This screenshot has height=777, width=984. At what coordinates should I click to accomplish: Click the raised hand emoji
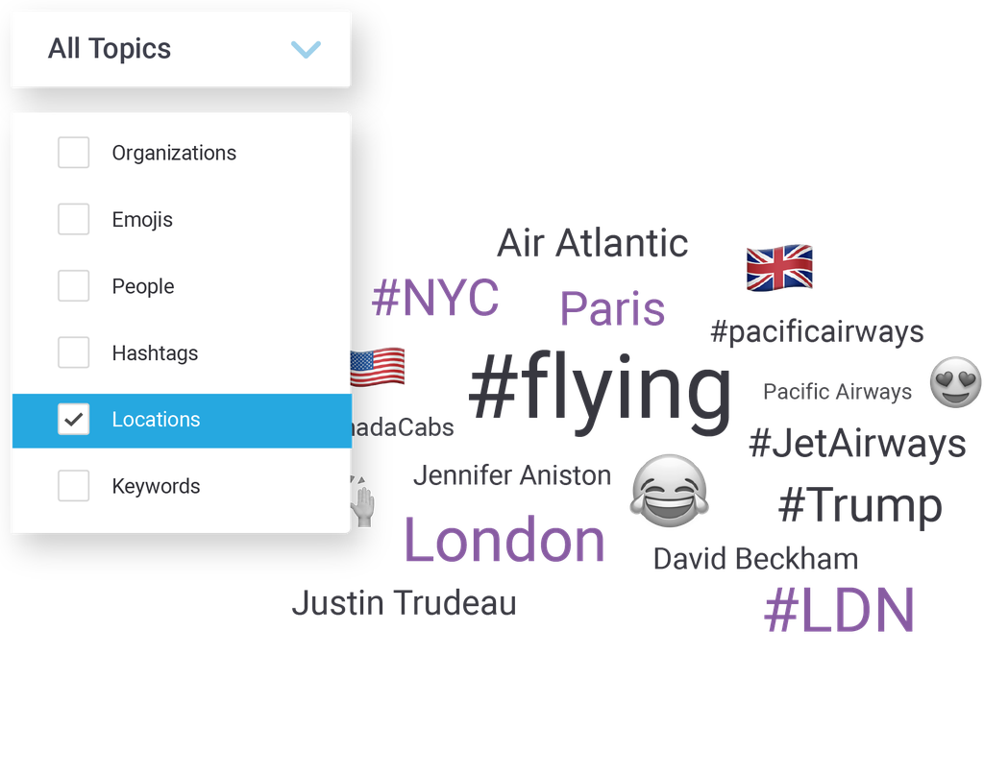click(362, 501)
